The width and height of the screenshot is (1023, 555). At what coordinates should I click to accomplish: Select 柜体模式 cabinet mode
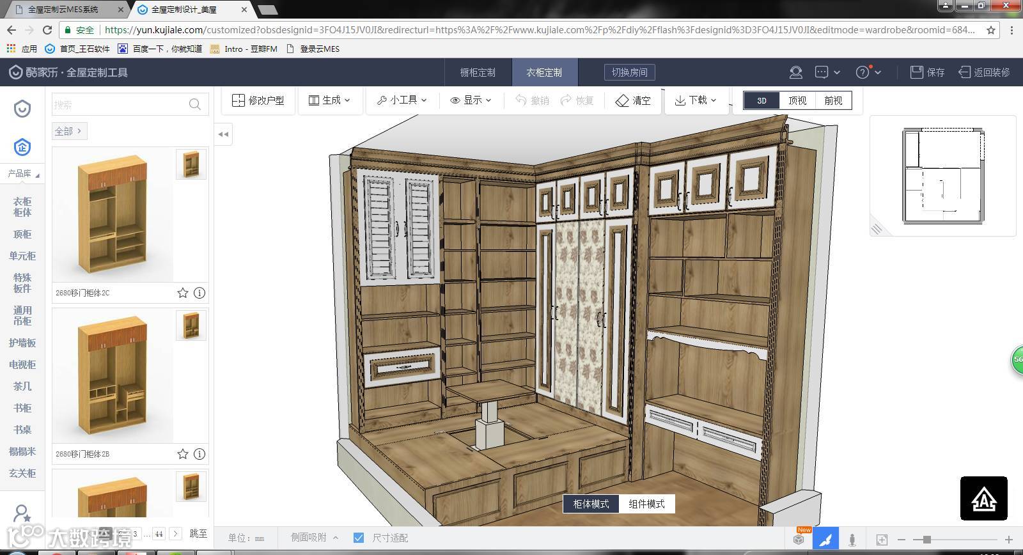click(591, 504)
